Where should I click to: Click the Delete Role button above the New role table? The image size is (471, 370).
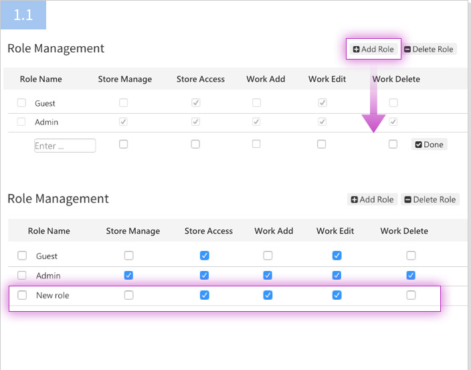click(x=430, y=199)
